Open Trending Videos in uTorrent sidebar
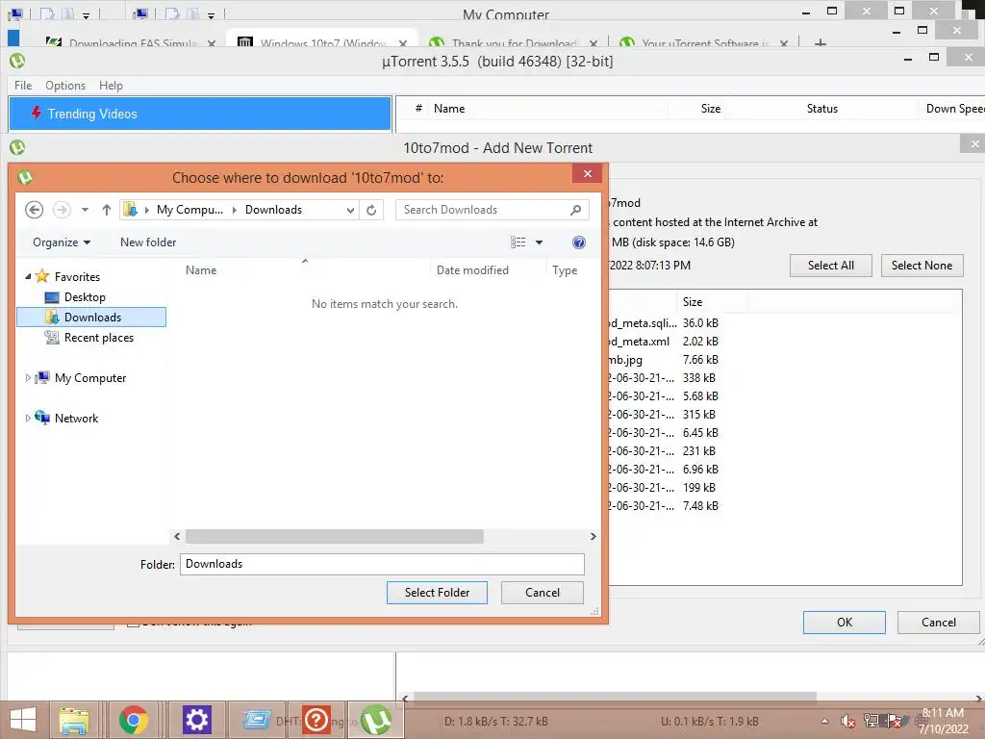 coord(200,114)
